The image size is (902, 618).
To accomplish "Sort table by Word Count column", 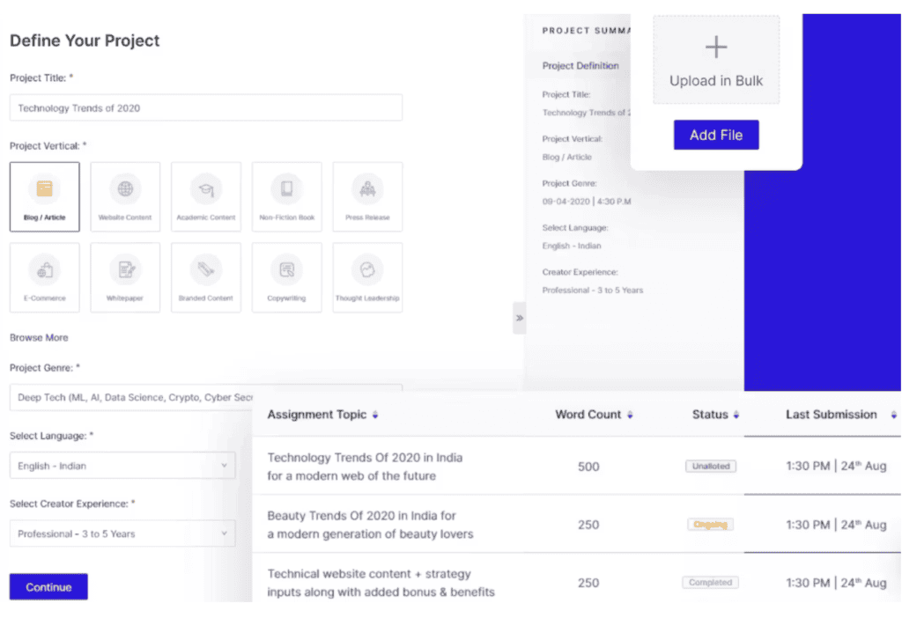I will tap(630, 415).
